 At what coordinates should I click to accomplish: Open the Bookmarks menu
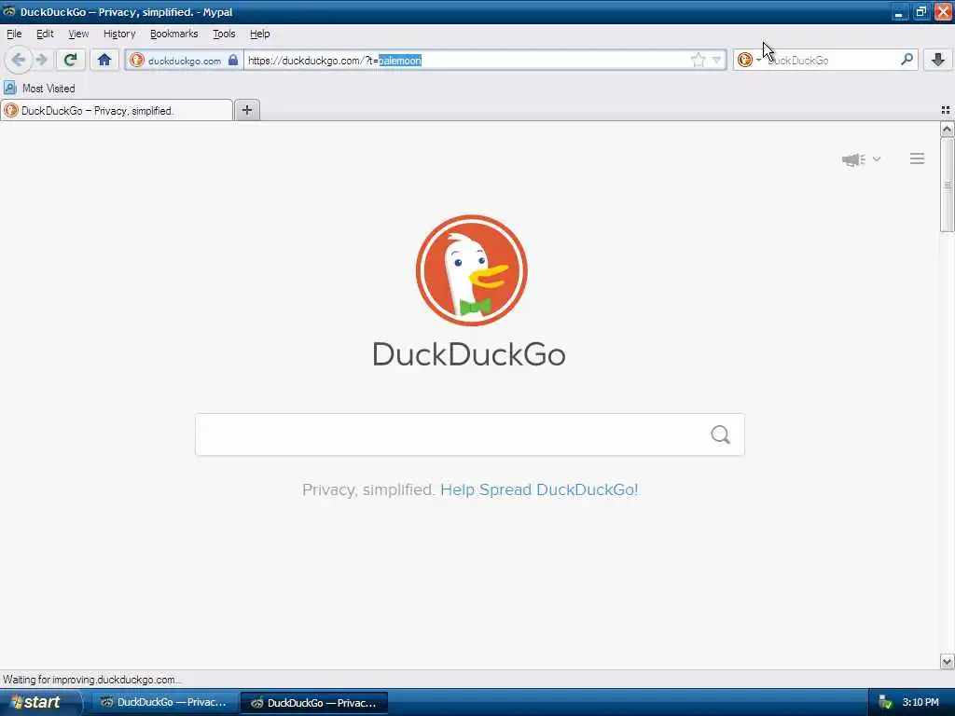click(174, 34)
